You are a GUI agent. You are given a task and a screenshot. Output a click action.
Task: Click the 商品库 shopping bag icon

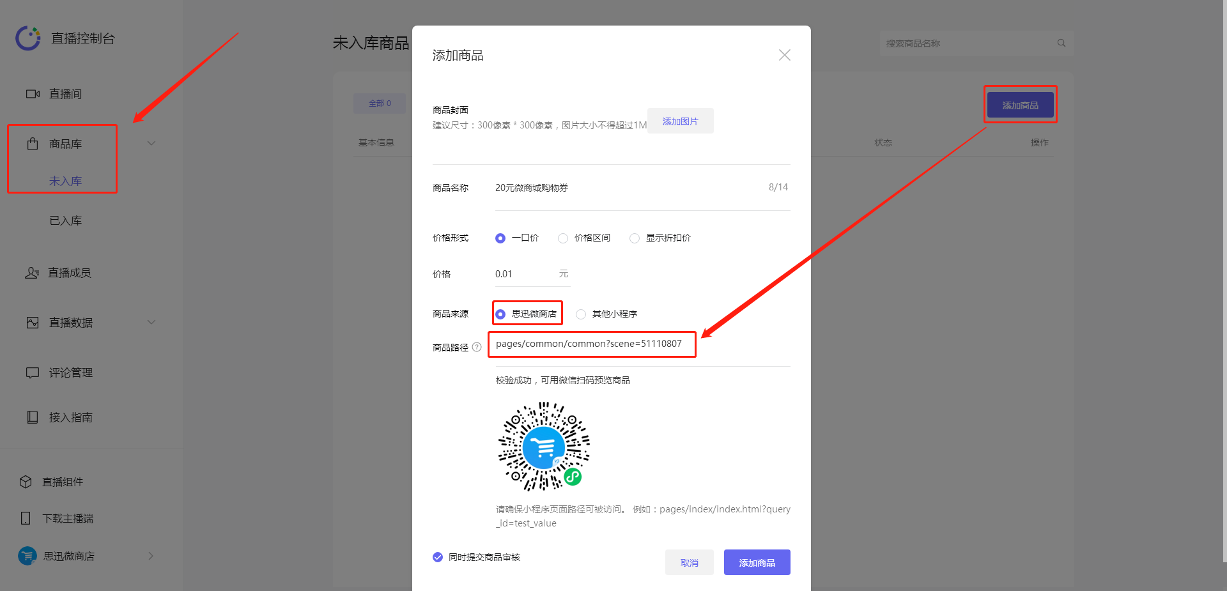[x=33, y=144]
